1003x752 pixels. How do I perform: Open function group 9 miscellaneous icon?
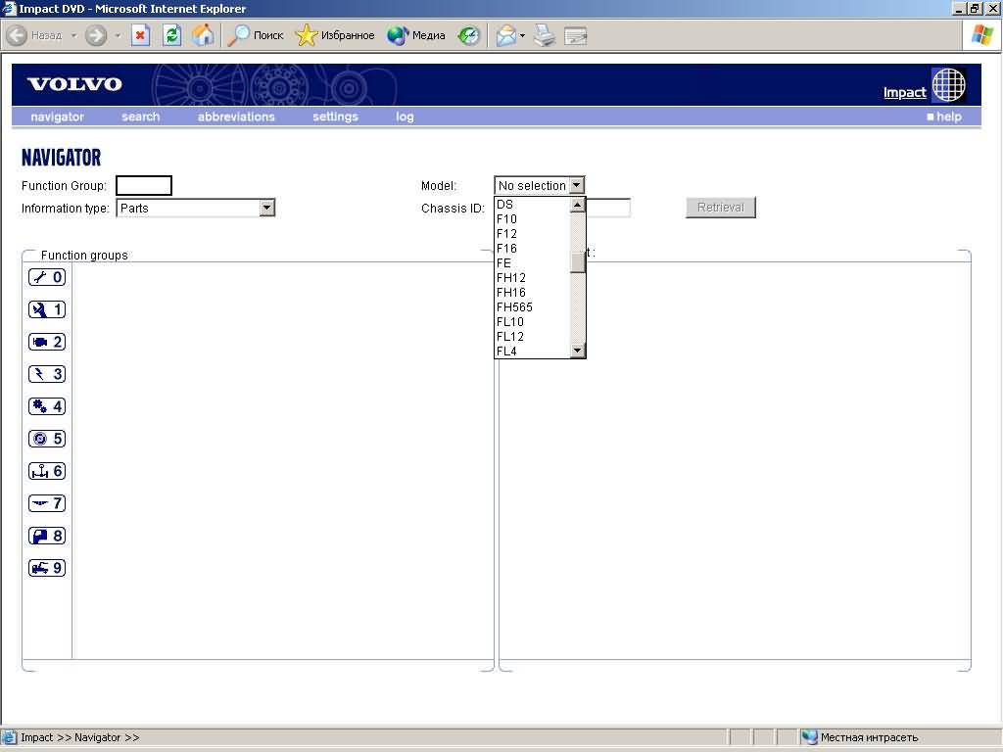(x=47, y=568)
